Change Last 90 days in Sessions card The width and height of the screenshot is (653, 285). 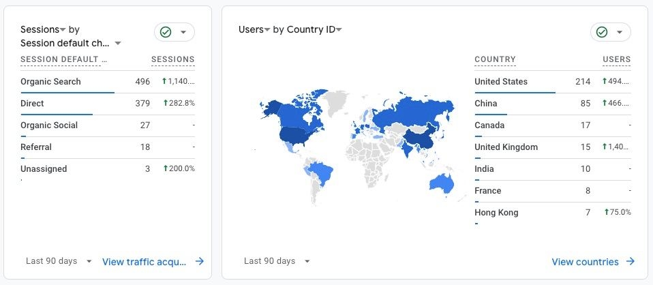(59, 261)
